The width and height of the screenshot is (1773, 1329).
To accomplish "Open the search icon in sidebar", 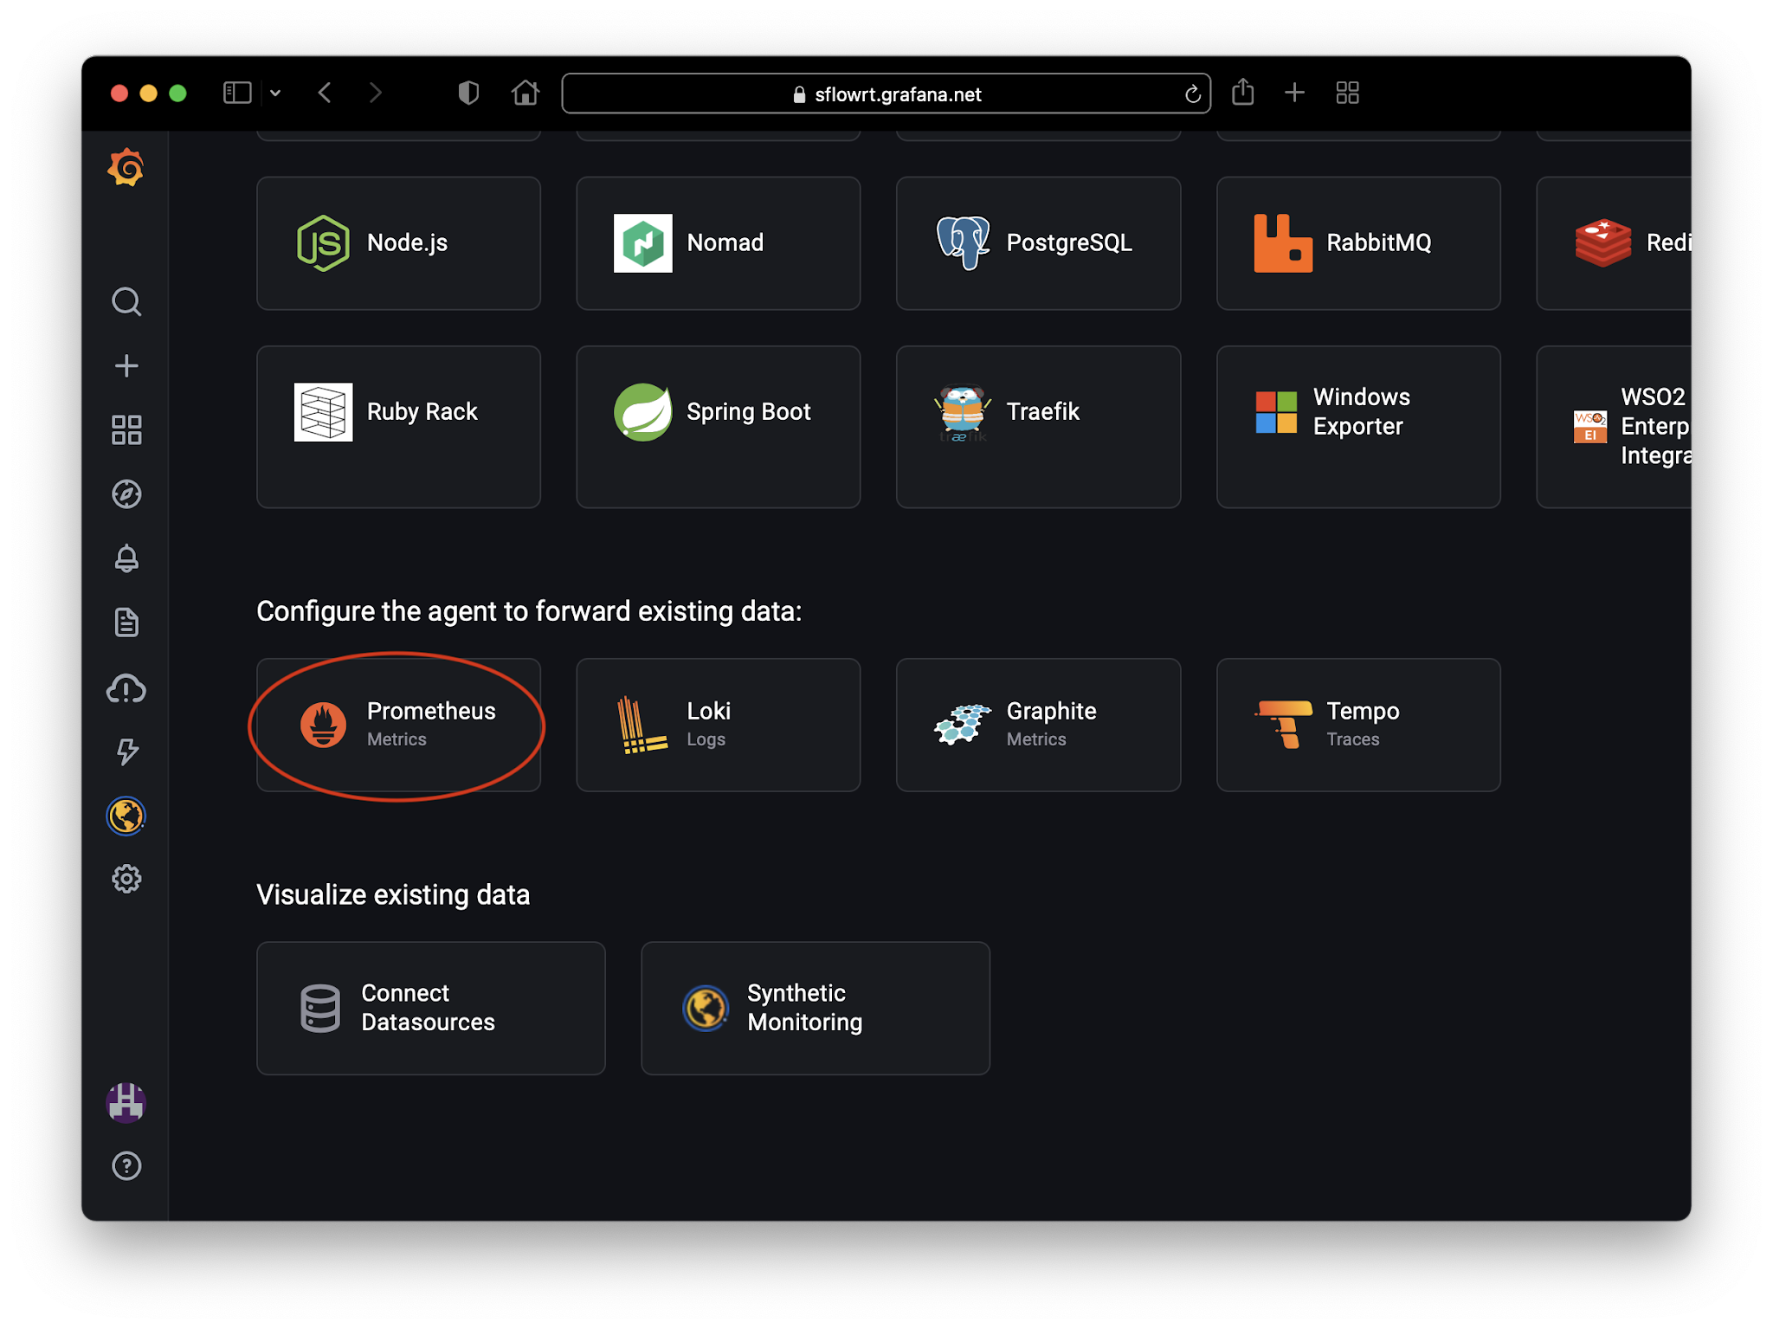I will point(126,302).
